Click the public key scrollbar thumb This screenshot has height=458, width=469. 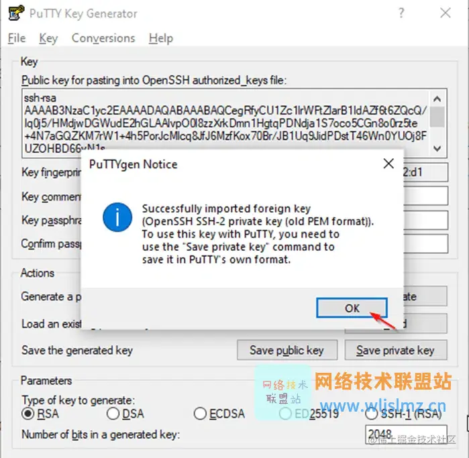tap(437, 117)
